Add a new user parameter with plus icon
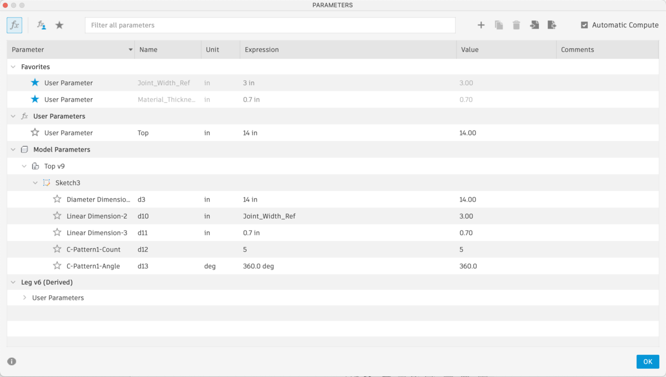The width and height of the screenshot is (666, 377). point(481,25)
